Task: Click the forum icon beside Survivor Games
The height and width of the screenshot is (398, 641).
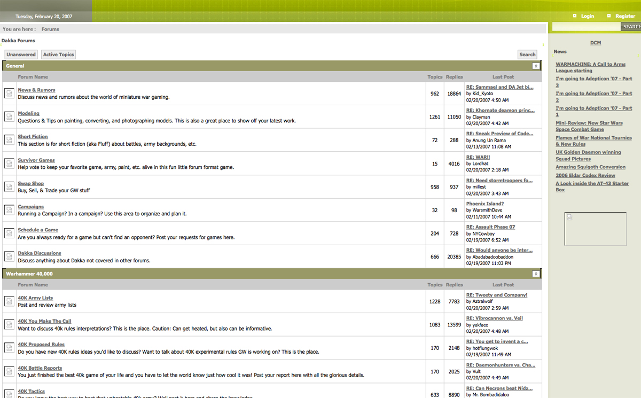Action: (9, 163)
